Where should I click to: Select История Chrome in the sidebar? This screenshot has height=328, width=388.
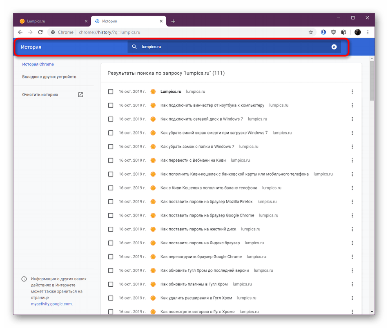click(38, 65)
